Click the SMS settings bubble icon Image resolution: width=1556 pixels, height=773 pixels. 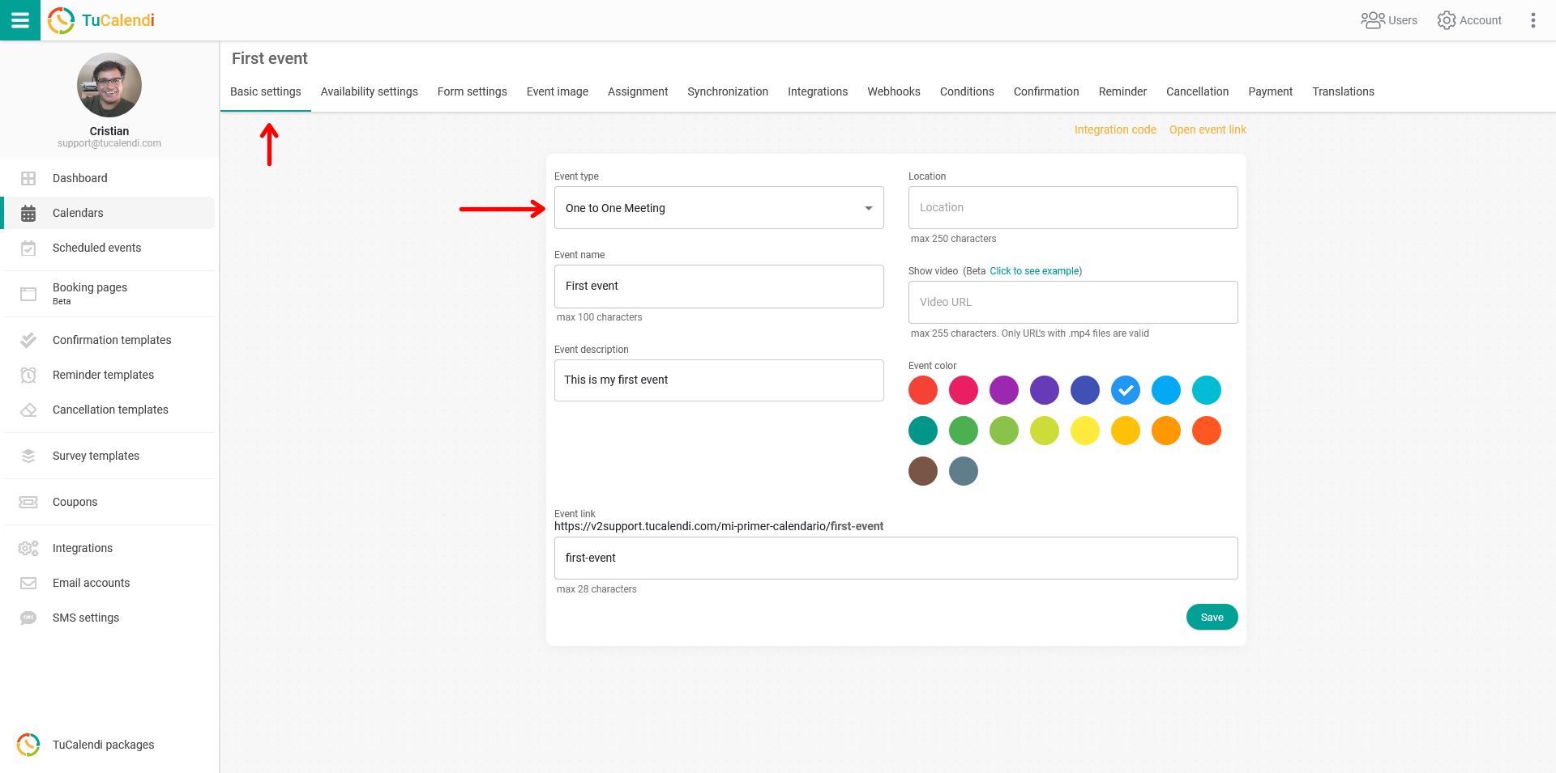(28, 618)
